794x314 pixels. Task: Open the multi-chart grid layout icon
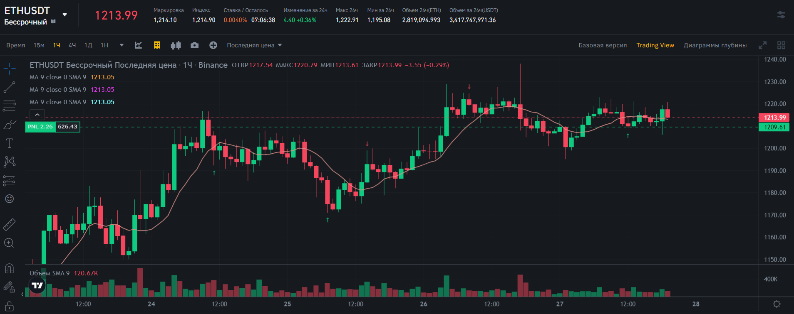pos(781,45)
